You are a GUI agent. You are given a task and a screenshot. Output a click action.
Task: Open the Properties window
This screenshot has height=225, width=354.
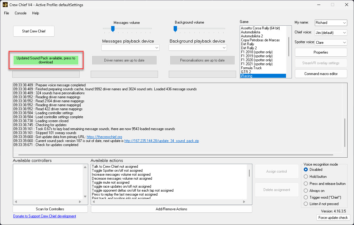[321, 52]
